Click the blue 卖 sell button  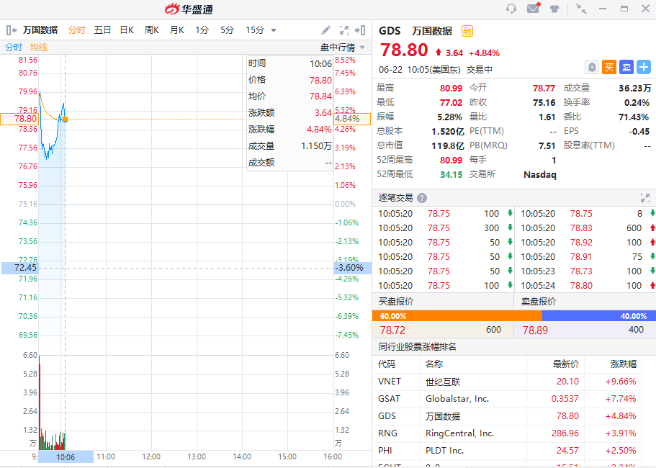click(x=626, y=67)
